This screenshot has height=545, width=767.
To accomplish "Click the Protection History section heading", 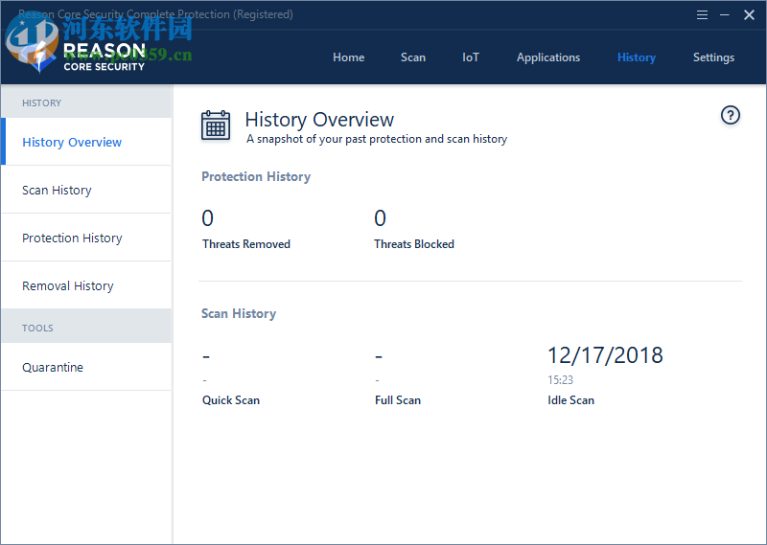I will tap(256, 176).
